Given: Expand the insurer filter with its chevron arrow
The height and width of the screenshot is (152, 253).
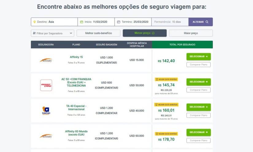Looking at the screenshot, I should (x=71, y=33).
